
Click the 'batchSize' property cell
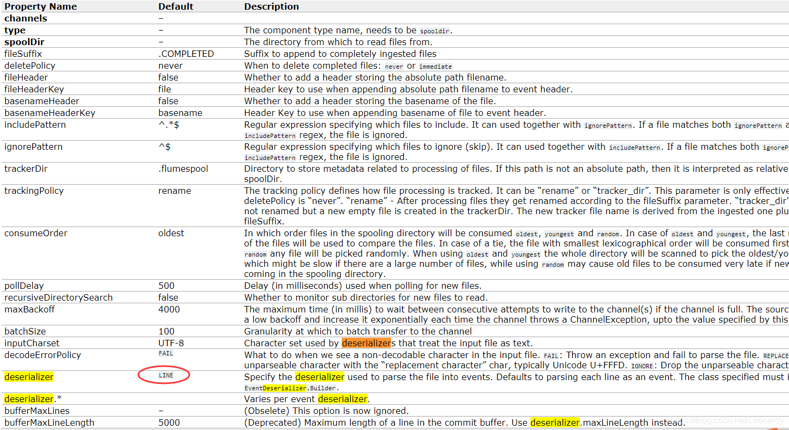coord(25,331)
